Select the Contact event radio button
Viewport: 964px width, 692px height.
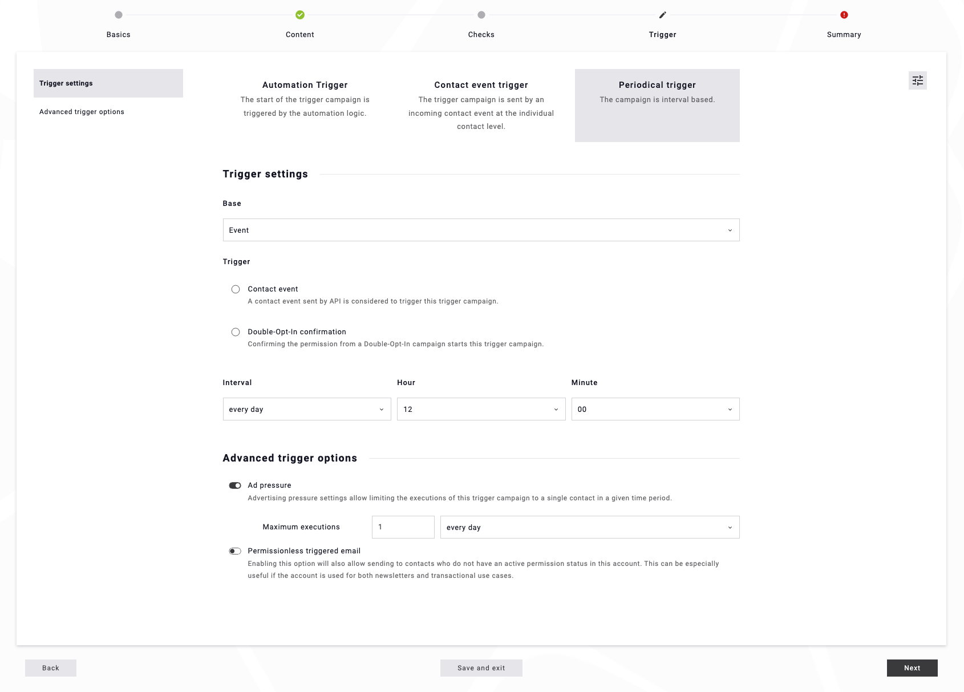tap(236, 289)
